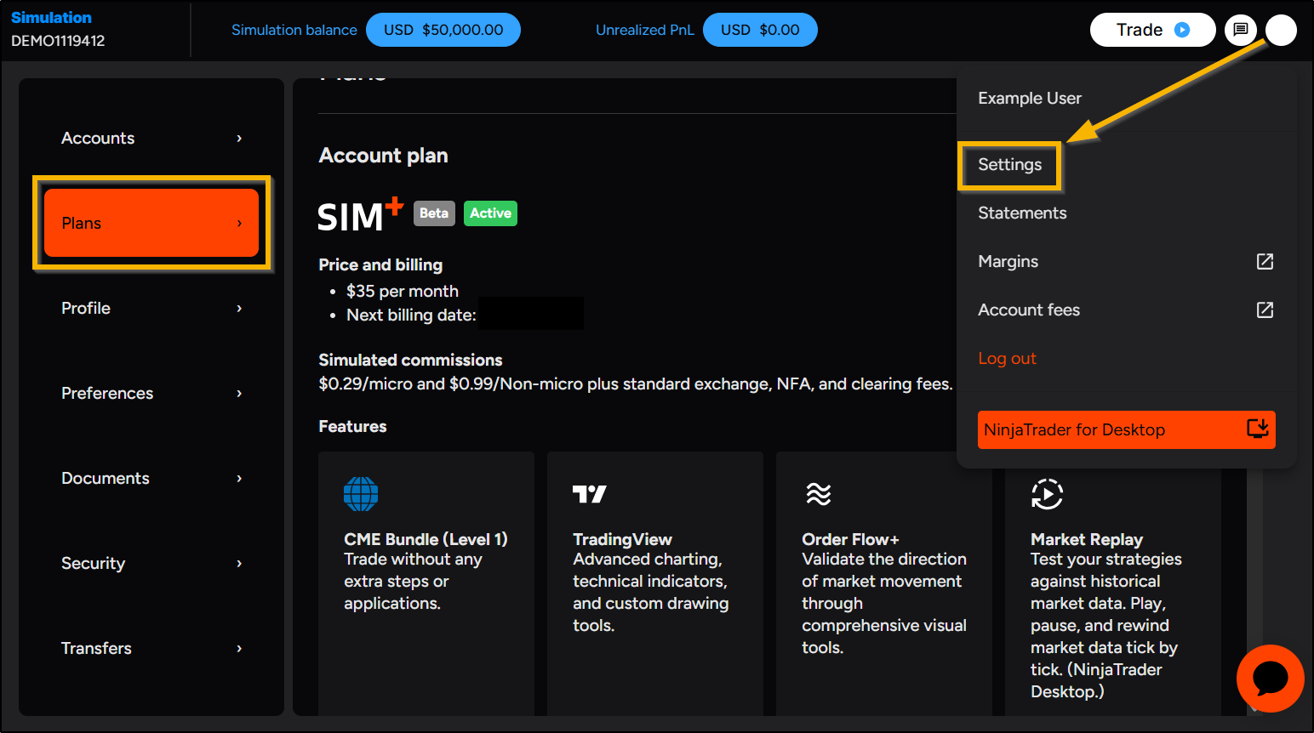
Task: Log out of the account
Action: pyautogui.click(x=1007, y=358)
